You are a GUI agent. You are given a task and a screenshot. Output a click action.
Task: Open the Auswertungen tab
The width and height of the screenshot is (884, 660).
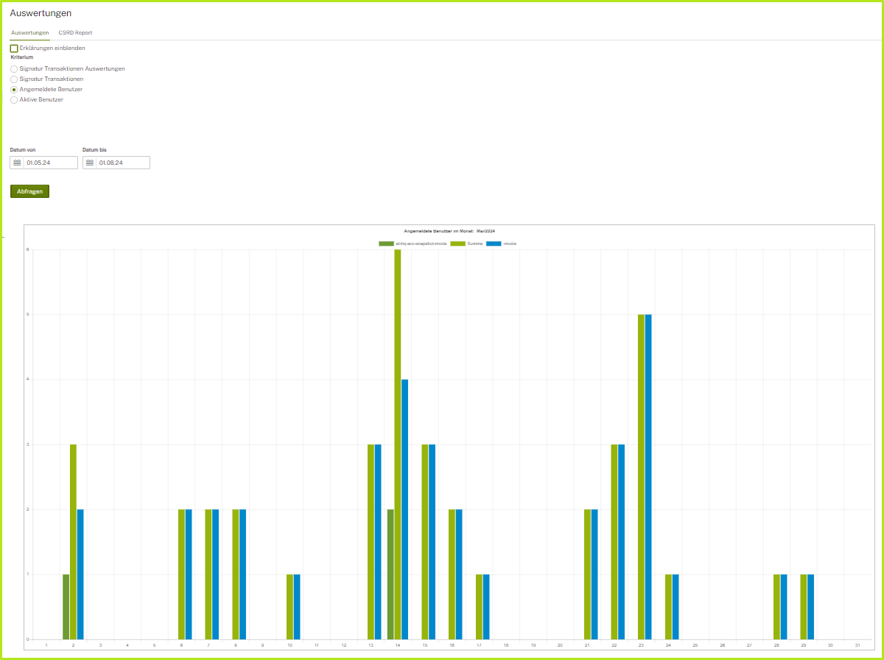click(29, 33)
